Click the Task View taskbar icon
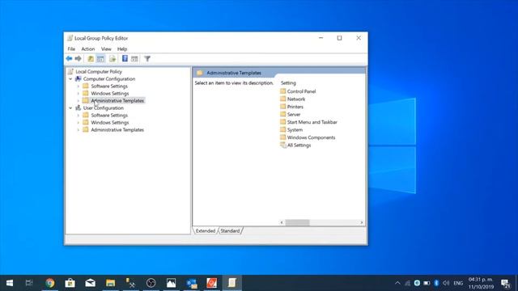The height and width of the screenshot is (291, 518). [x=29, y=283]
